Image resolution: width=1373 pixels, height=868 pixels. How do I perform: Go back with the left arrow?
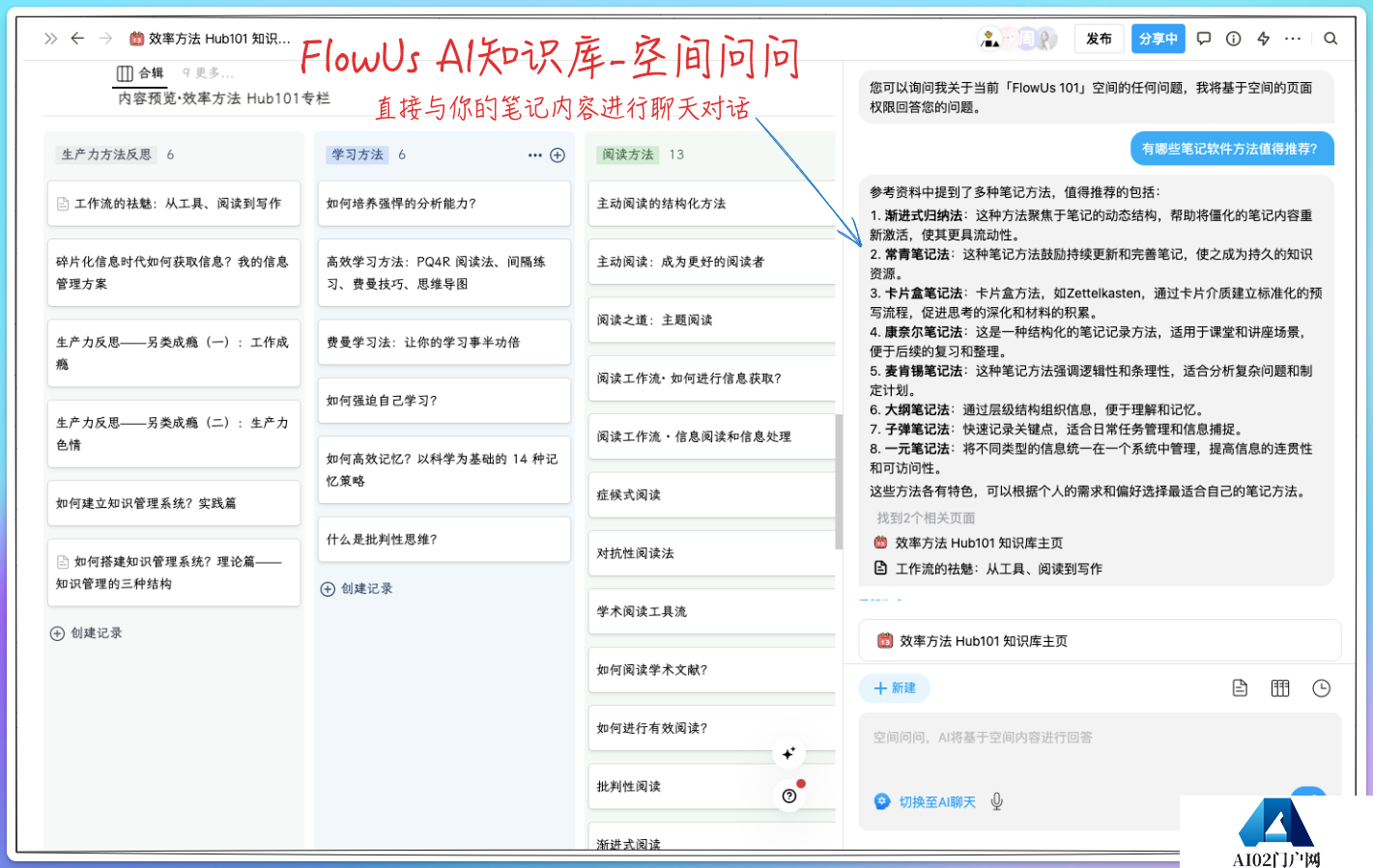(77, 39)
